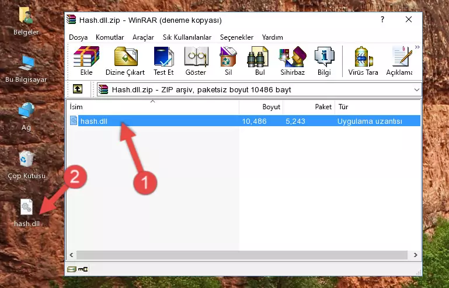Click the 10,486 size value
The width and height of the screenshot is (449, 288).
254,122
